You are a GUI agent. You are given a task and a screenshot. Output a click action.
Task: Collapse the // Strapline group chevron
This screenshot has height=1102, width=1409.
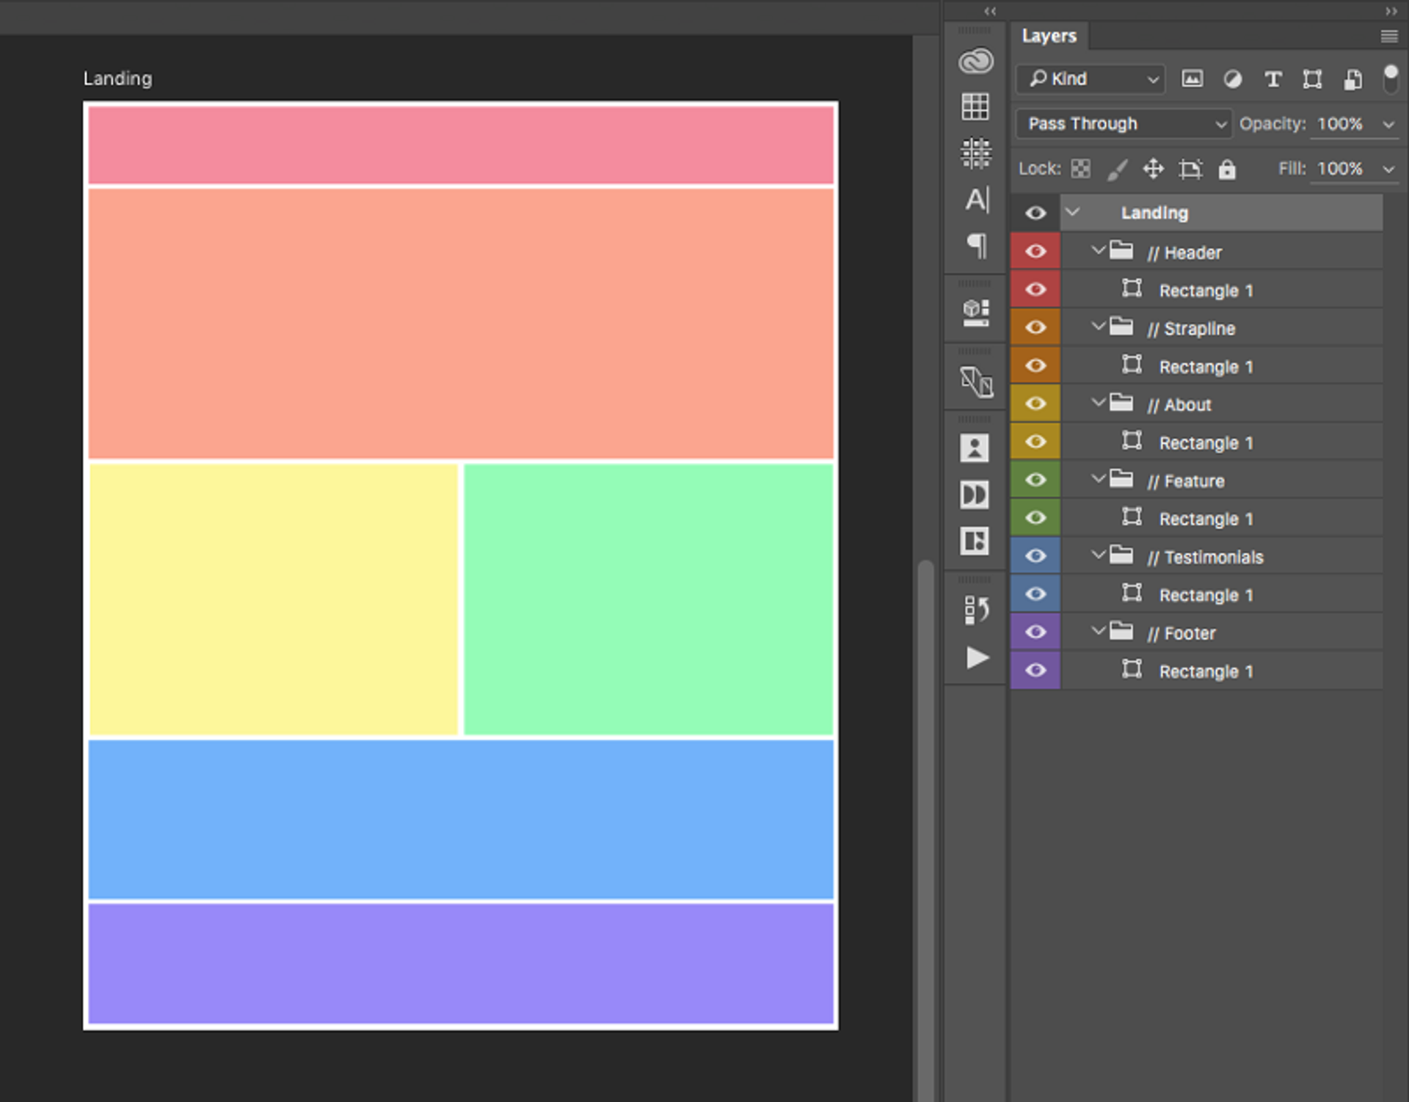click(1098, 326)
